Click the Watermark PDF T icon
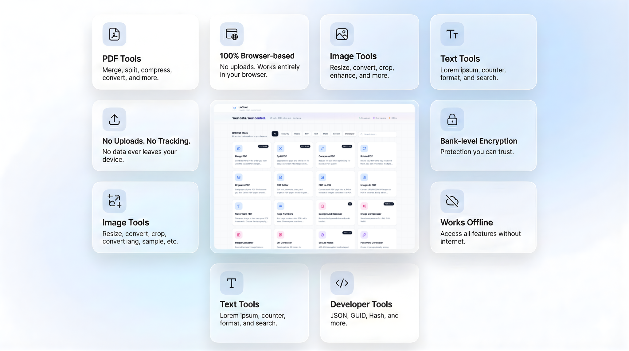The width and height of the screenshot is (629, 351). tap(239, 206)
